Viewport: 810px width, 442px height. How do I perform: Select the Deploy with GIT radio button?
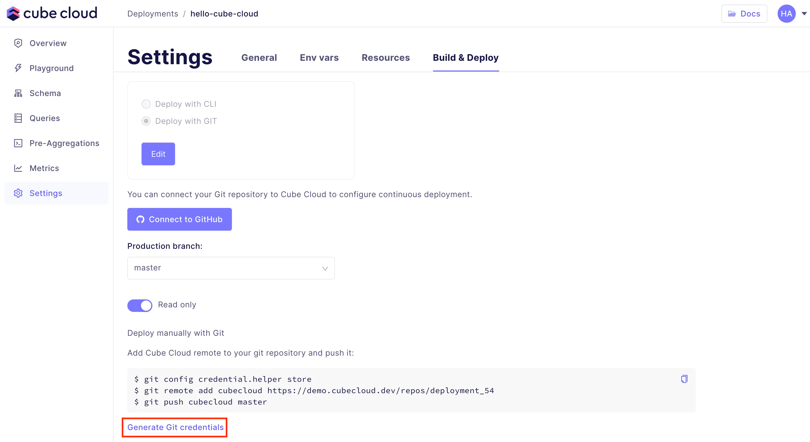(x=146, y=121)
